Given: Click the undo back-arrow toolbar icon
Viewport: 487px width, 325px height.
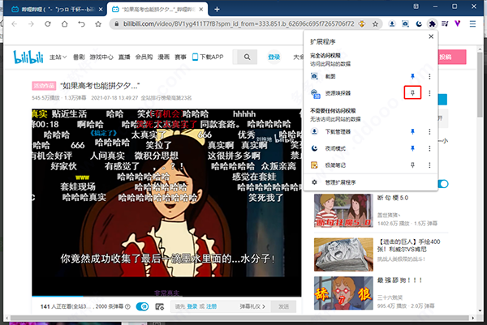Looking at the screenshot, I should [x=81, y=24].
